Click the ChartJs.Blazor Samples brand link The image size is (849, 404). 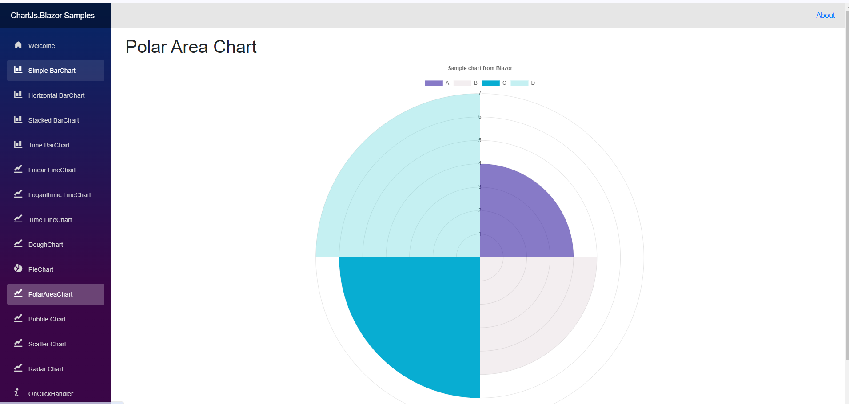tap(52, 16)
